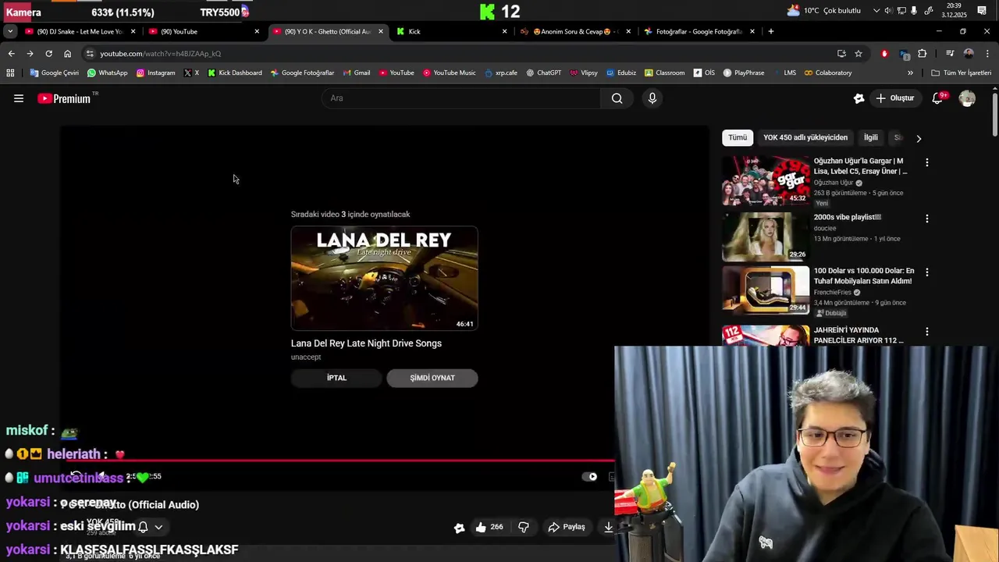This screenshot has width=999, height=562.
Task: Open 2000s vibe playlist video thumbnail
Action: tap(766, 237)
